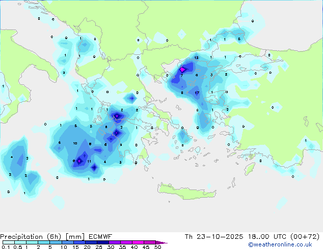Viewport: 323px width, 249px height.
Task: Click the '18..00 UTC' time text
Action: (267, 237)
